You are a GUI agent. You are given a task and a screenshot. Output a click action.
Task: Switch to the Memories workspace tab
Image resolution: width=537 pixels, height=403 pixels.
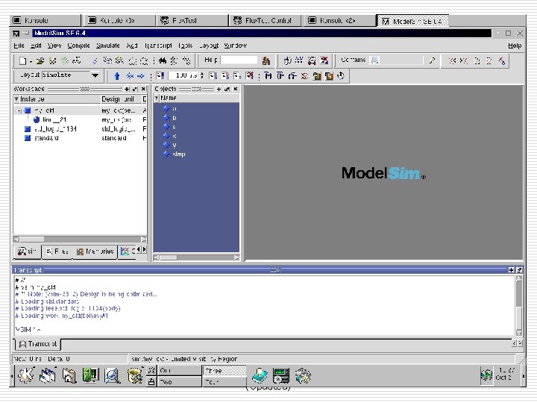[x=95, y=252]
